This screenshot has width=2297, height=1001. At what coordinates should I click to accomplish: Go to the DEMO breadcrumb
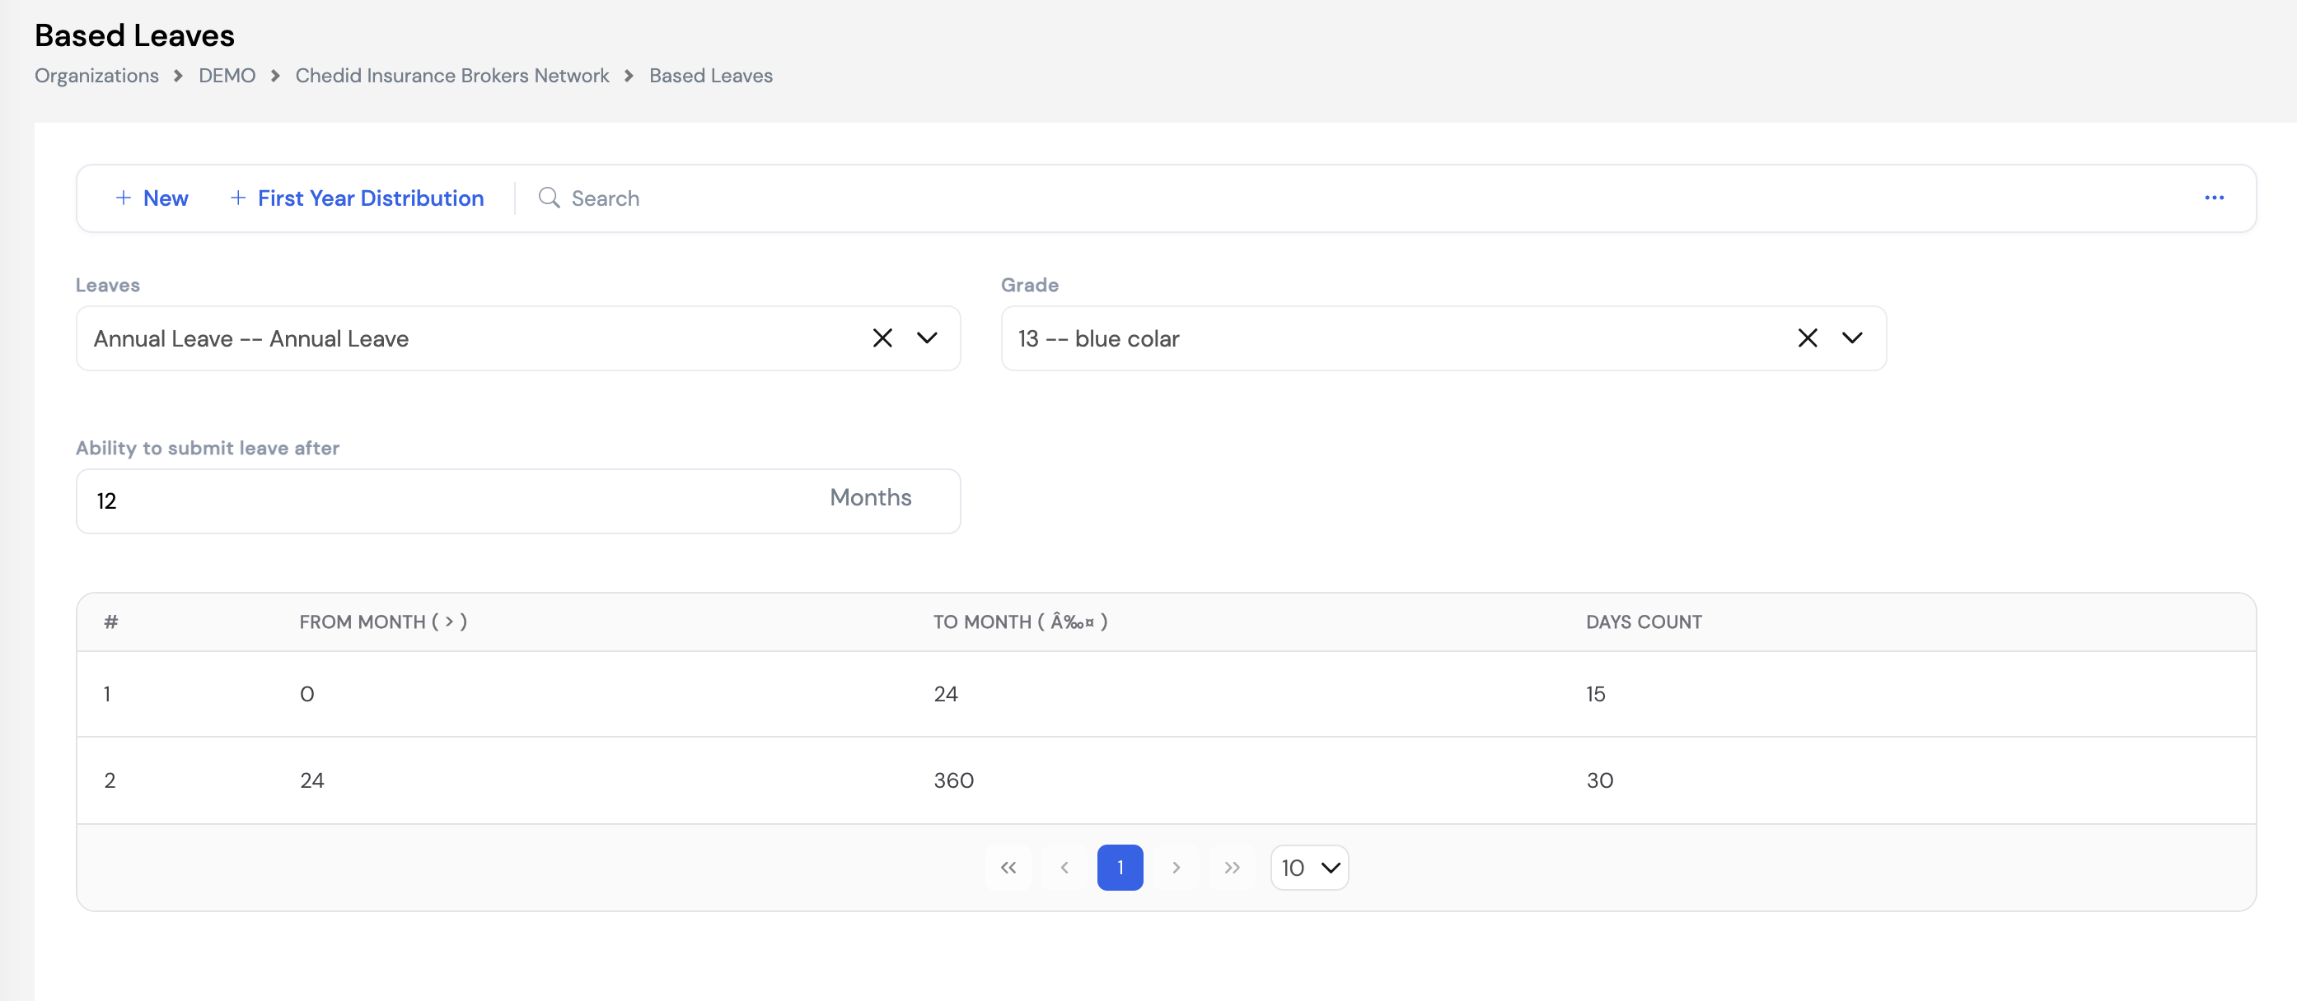227,76
